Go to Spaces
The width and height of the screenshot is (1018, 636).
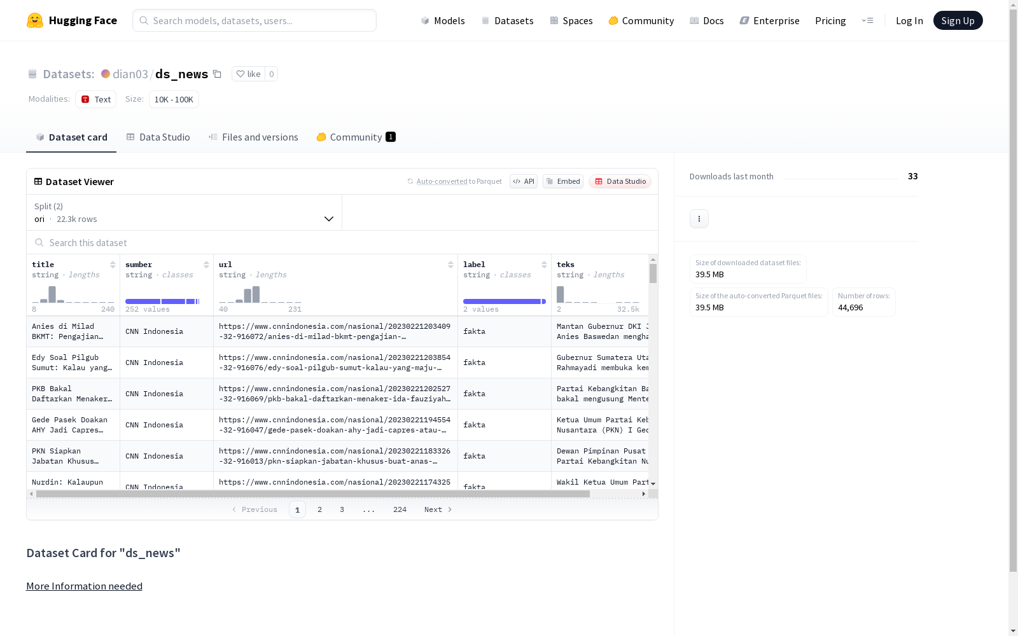[x=571, y=20]
